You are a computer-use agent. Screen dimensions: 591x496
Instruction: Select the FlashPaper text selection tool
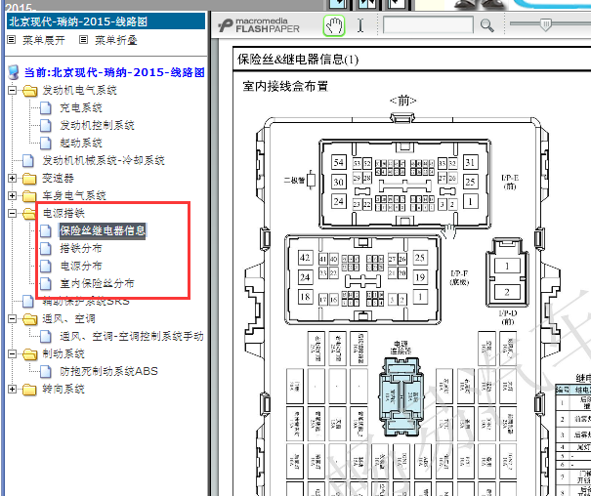click(x=360, y=25)
